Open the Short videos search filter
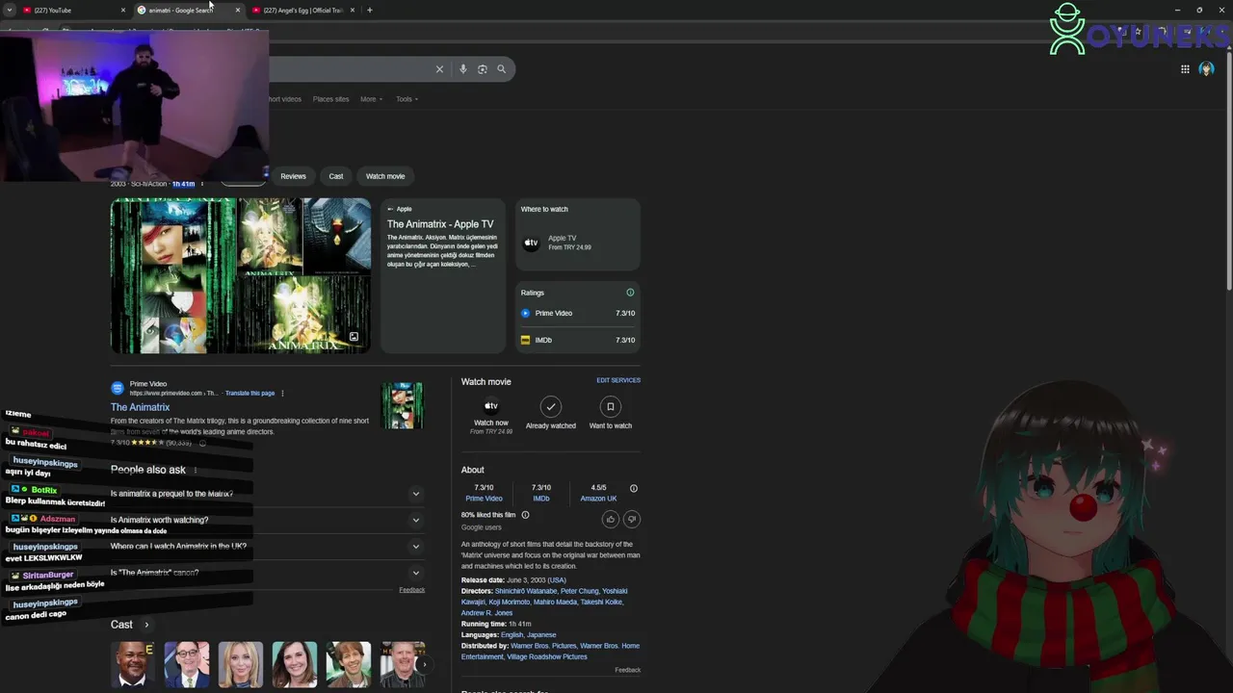This screenshot has width=1233, height=693. (284, 99)
